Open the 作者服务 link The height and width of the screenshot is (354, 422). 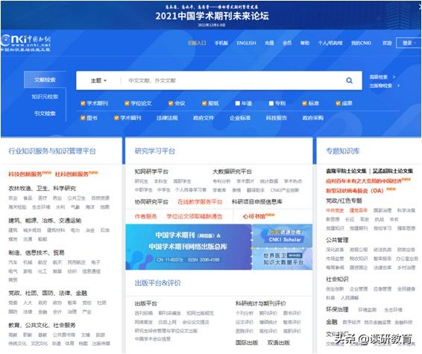coord(145,216)
